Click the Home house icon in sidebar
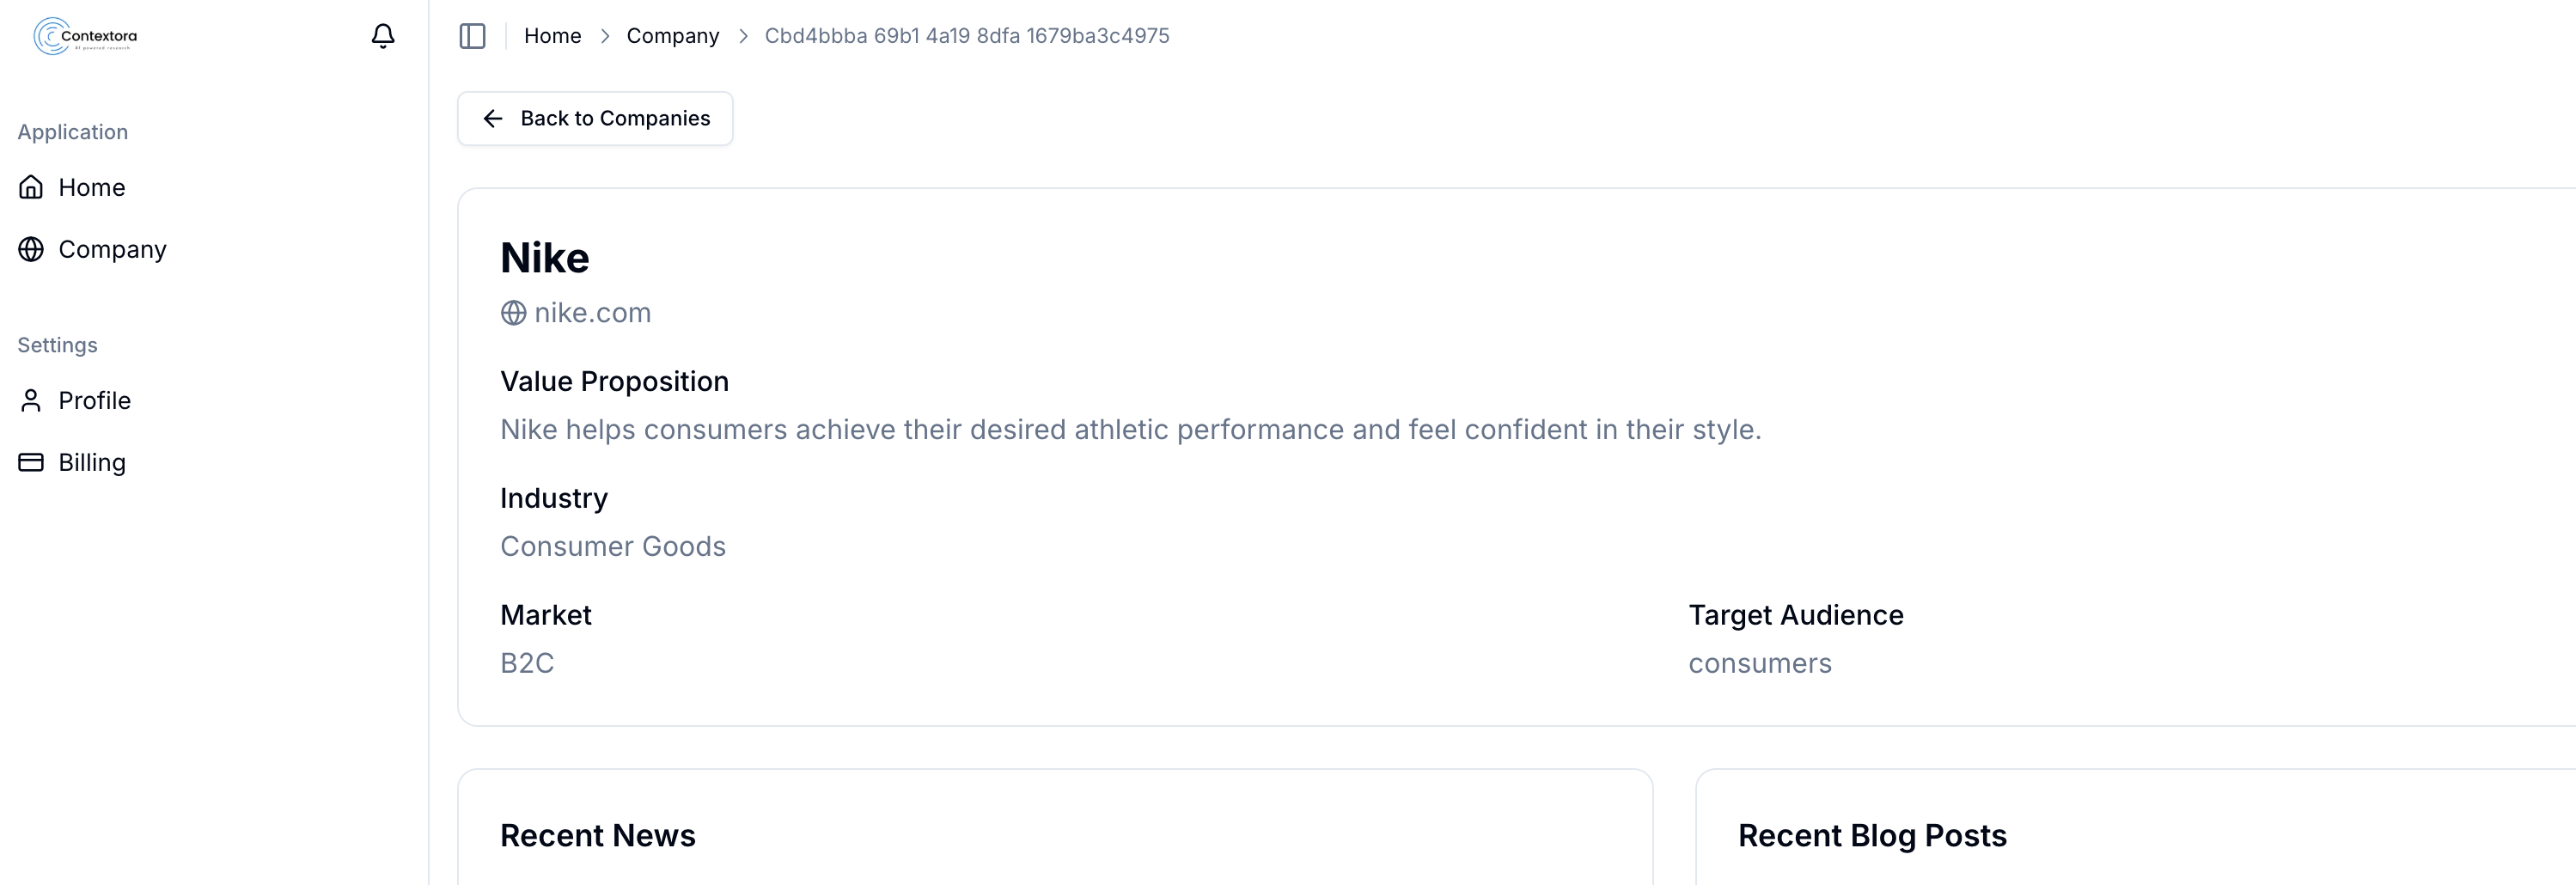The width and height of the screenshot is (2576, 885). click(31, 187)
